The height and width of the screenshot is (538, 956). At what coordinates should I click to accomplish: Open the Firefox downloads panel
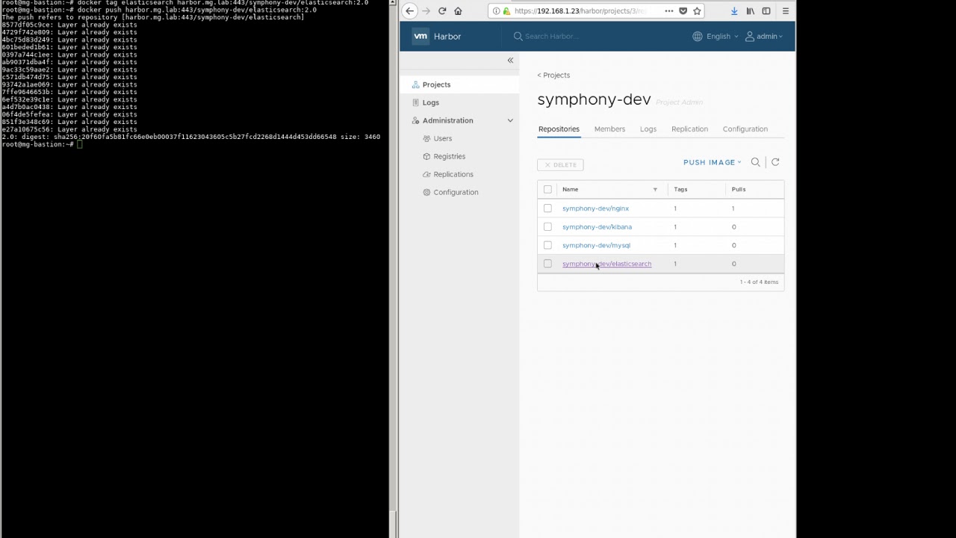tap(734, 11)
